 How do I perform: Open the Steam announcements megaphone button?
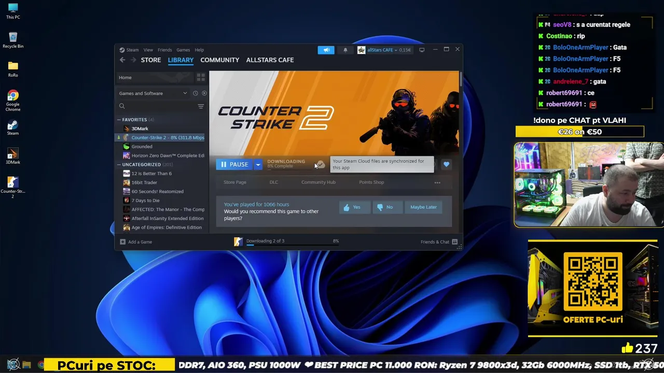(x=326, y=50)
